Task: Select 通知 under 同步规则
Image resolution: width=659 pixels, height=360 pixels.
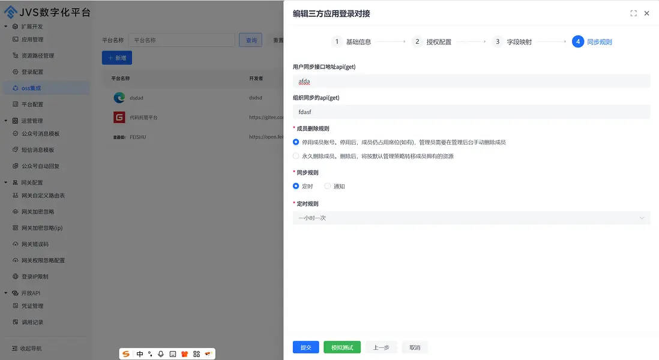Action: (326, 186)
